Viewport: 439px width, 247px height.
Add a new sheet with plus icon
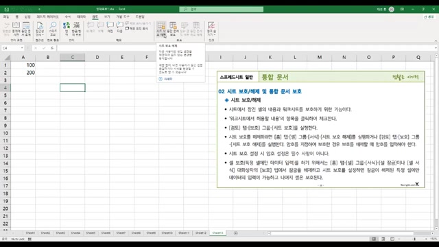236,233
